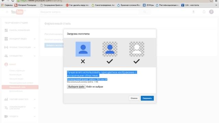Viewport: 219px width, 123px height.
Task: Click the Создать camera icon
Action: (6, 116)
